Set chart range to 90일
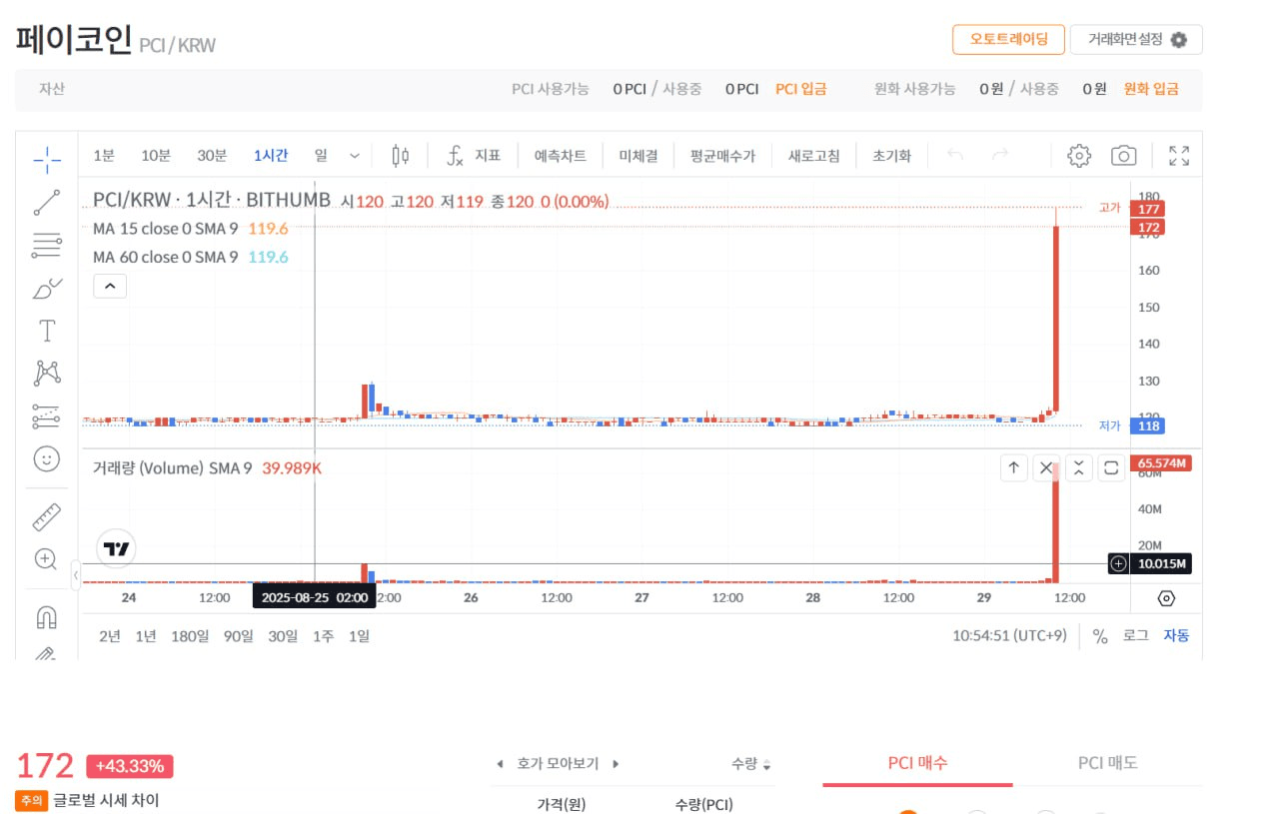Screen dimensions: 1279x814 coord(239,636)
